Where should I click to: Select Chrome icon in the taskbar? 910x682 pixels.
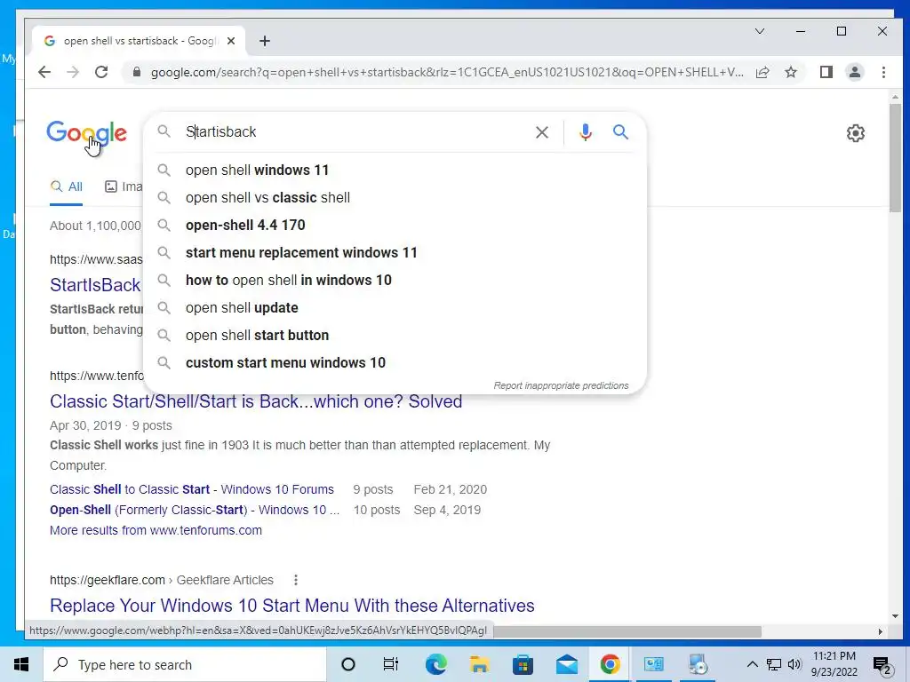point(610,664)
